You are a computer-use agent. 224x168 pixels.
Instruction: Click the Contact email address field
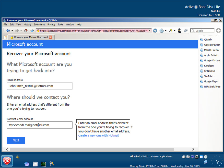[40, 125]
